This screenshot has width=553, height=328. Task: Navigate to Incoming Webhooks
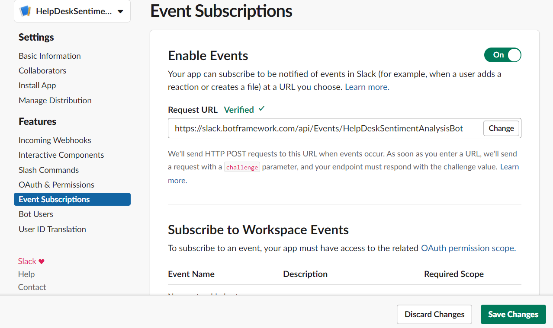pos(55,140)
